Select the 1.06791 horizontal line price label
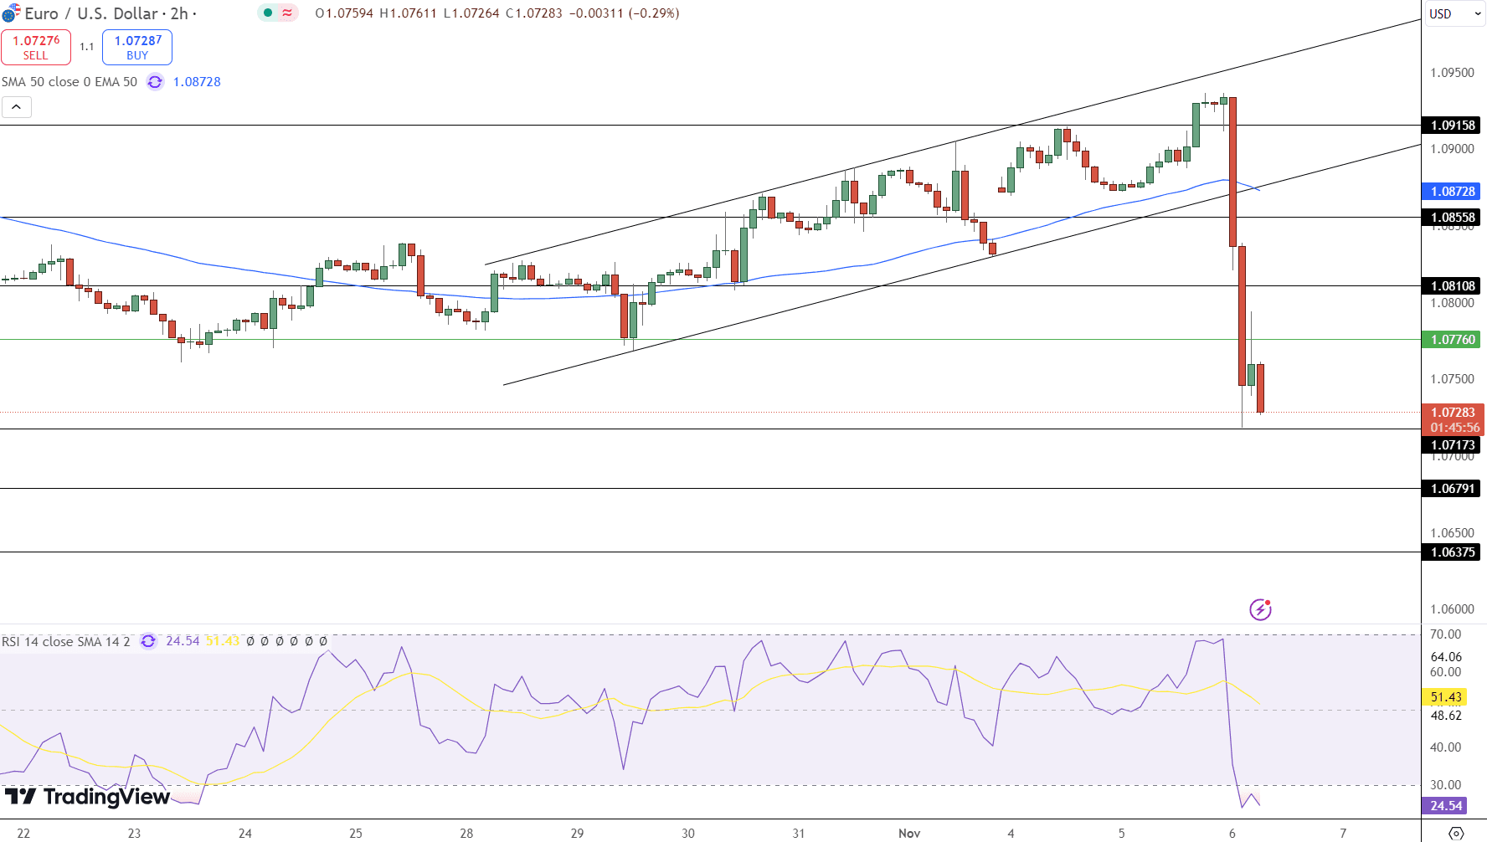Screen dimensions: 1487x842 click(1451, 489)
